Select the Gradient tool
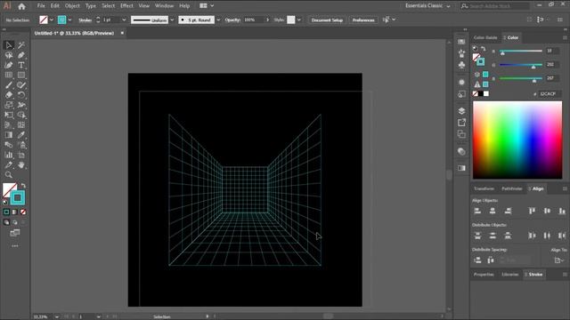 pos(9,135)
